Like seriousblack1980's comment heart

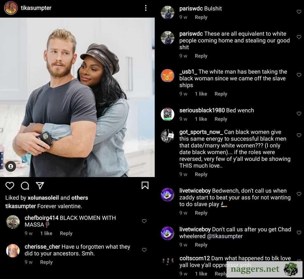(299, 114)
